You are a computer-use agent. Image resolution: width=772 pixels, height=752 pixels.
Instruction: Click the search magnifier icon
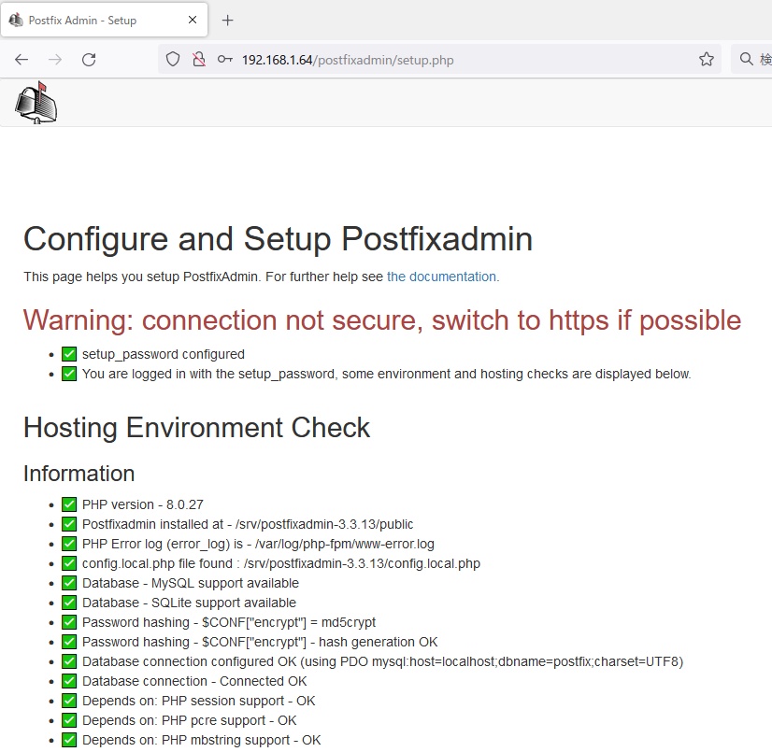pos(747,59)
